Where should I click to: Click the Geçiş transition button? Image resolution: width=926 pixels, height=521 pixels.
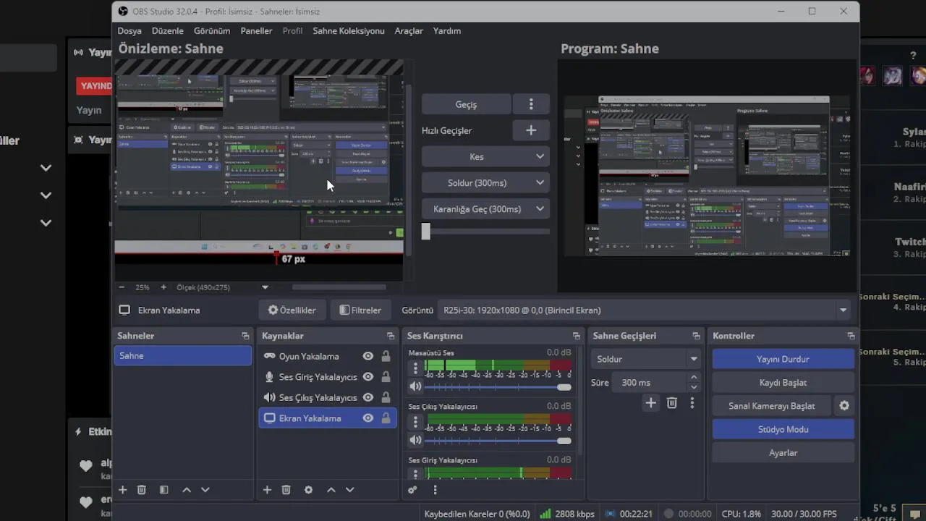tap(466, 104)
